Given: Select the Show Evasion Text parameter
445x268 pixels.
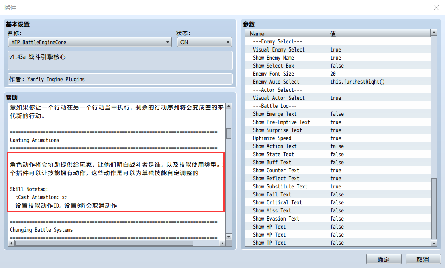Looking at the screenshot, I should [338, 219].
